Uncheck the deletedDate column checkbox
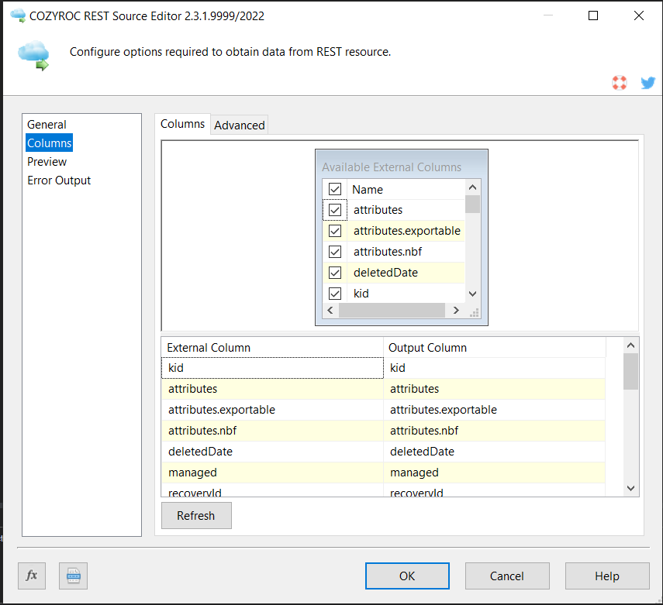 tap(335, 273)
